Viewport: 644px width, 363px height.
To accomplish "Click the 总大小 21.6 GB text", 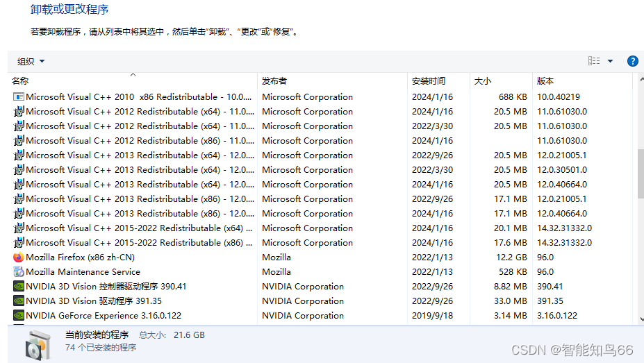I will tap(172, 335).
